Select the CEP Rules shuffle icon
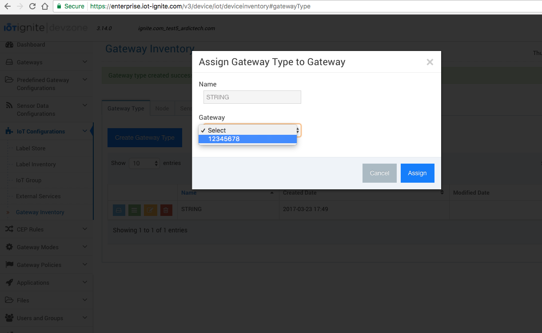The height and width of the screenshot is (333, 542). 10,229
